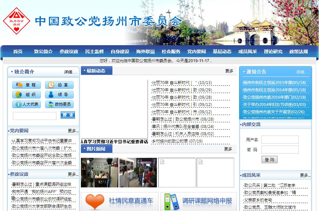Open 社情民意直通车 heart banner
This screenshot has width=319, height=211.
(119, 201)
